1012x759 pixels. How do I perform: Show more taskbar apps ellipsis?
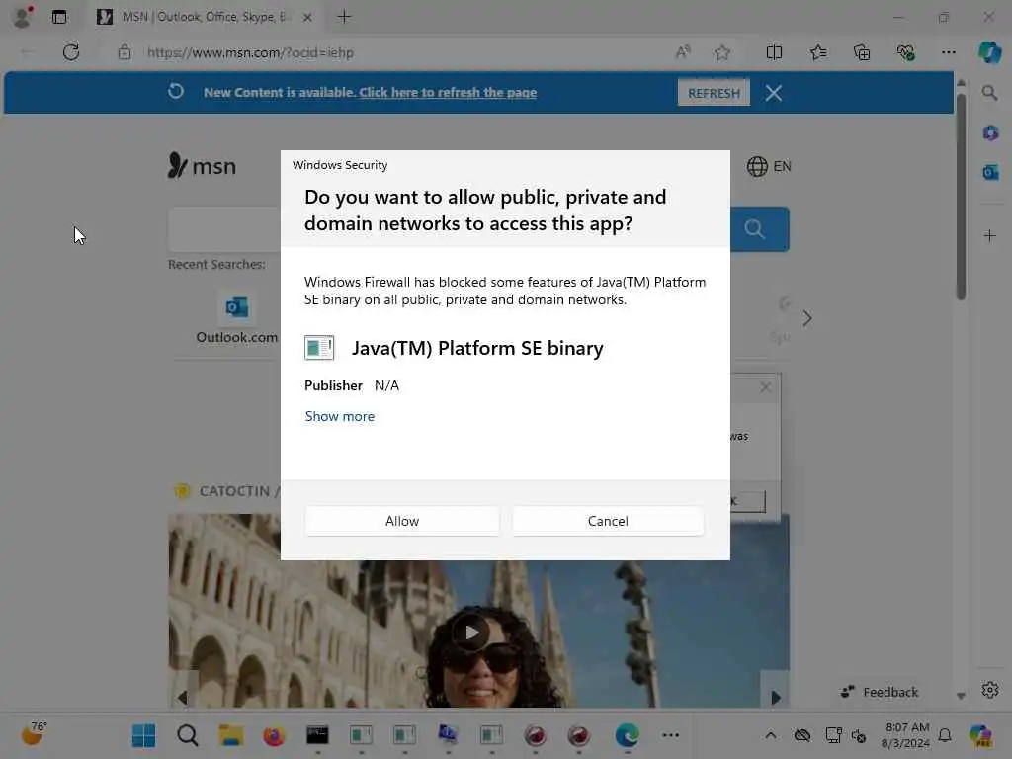coord(671,735)
